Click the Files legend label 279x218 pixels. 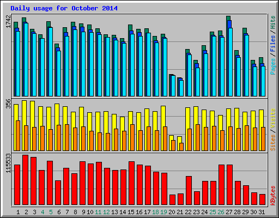pyautogui.click(x=273, y=44)
